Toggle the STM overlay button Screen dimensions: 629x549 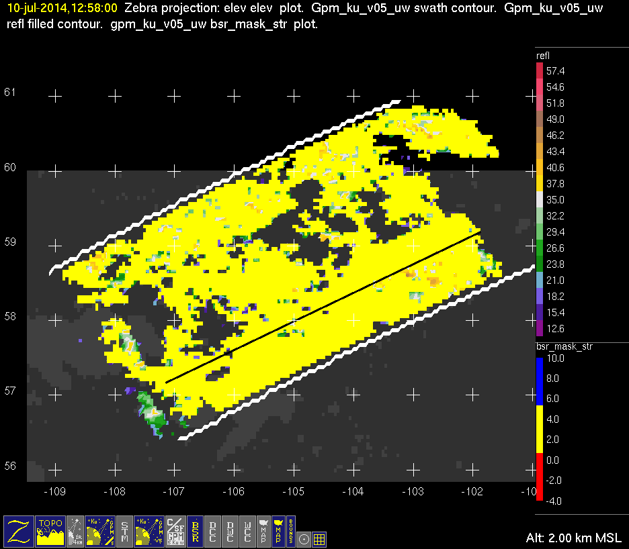[x=126, y=530]
